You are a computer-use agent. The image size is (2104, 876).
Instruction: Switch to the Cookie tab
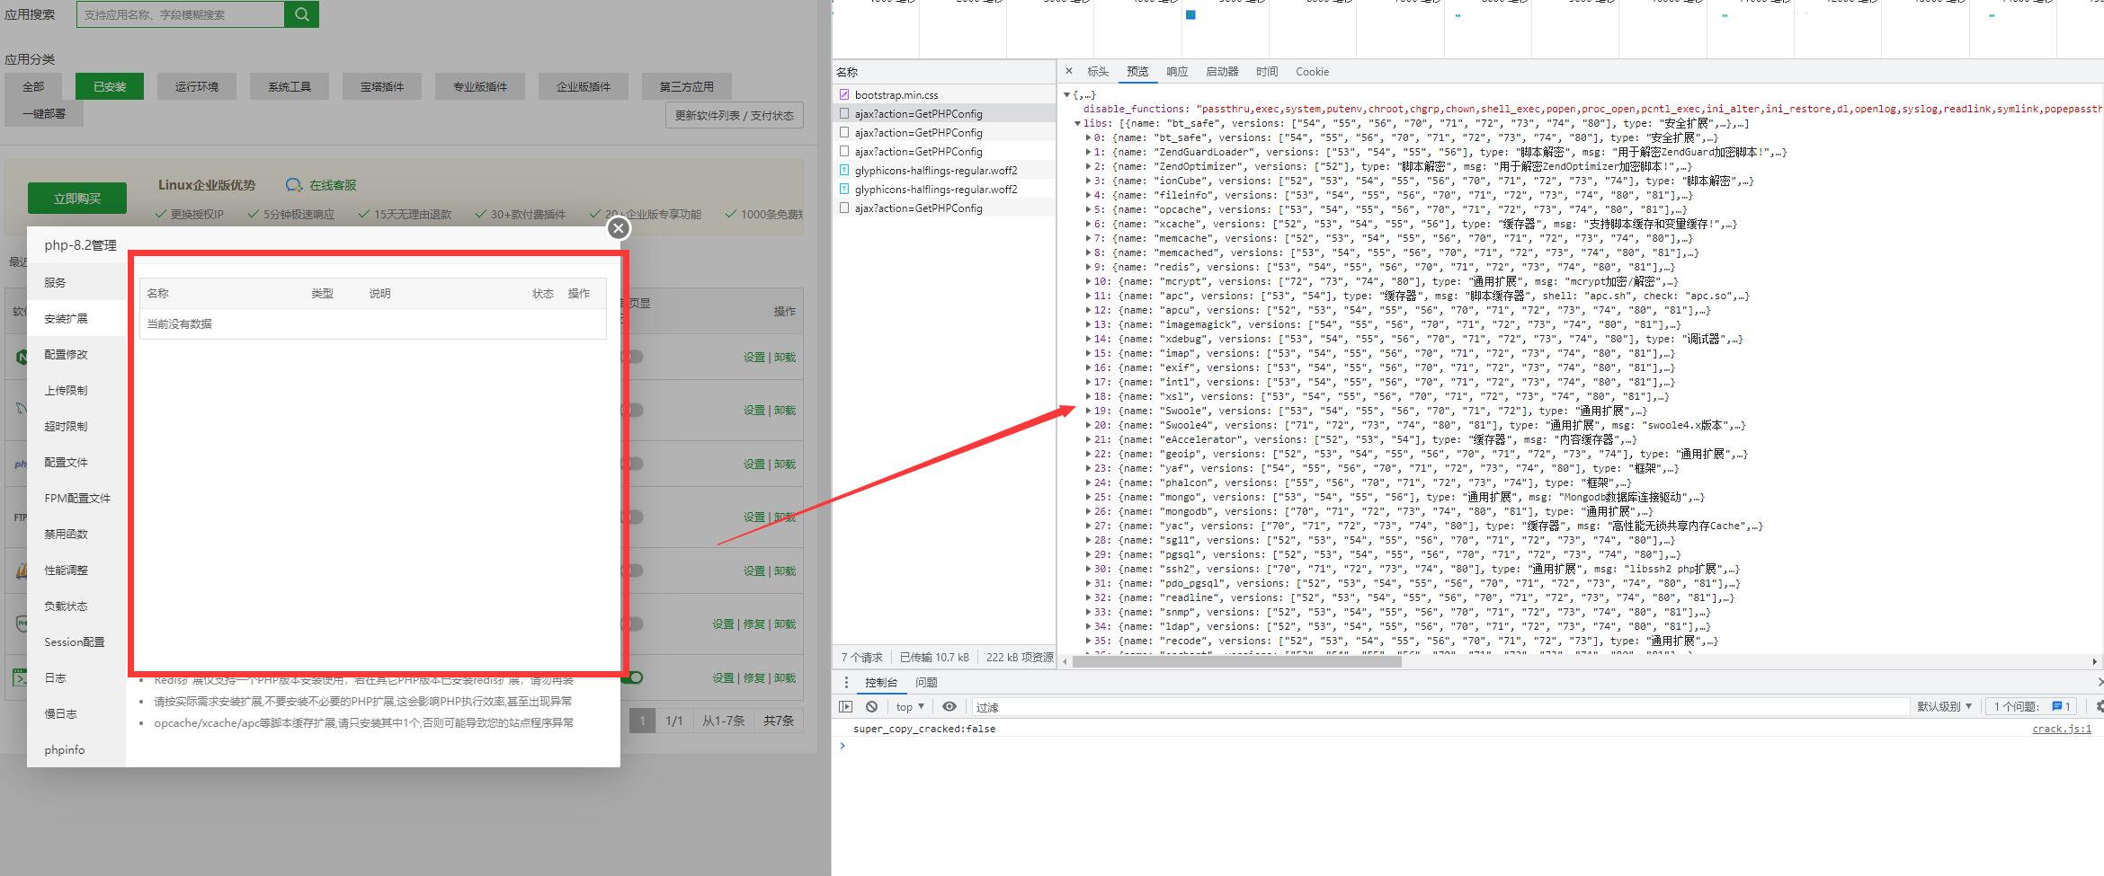[1312, 72]
